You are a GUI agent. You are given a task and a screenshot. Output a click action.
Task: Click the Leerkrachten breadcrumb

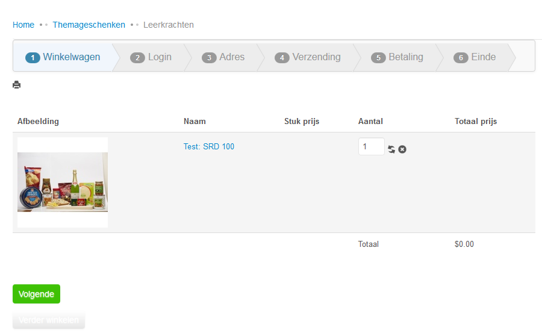169,25
